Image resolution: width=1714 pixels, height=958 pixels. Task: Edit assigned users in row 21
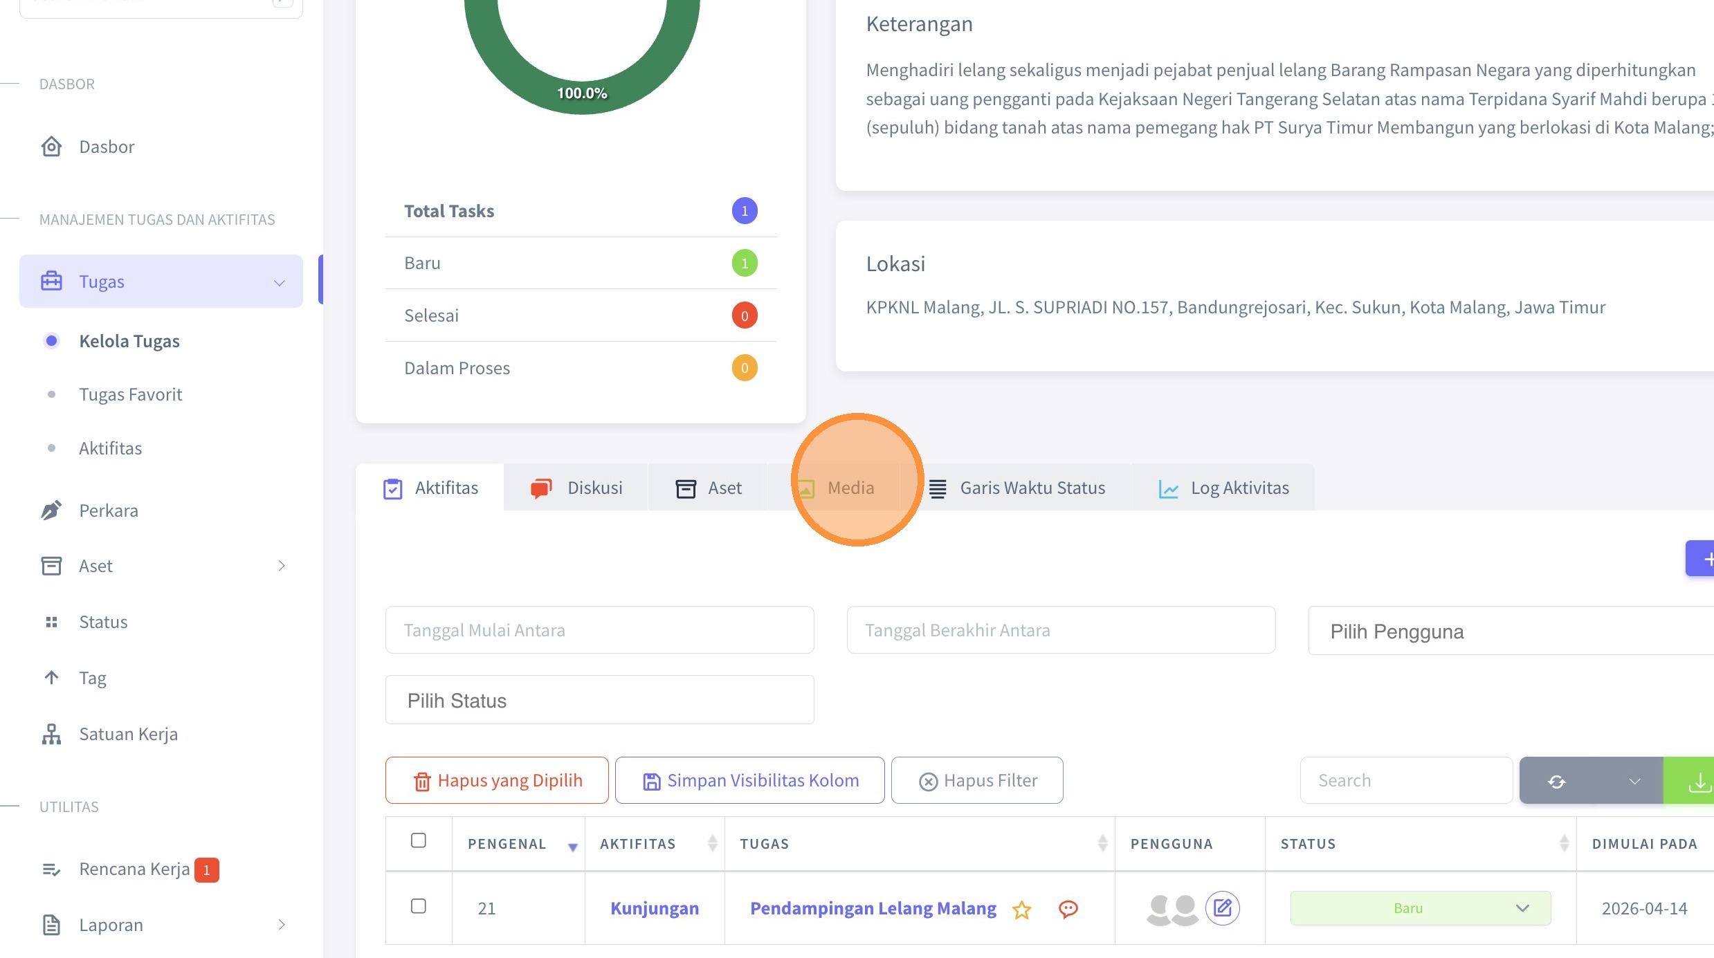pos(1223,908)
